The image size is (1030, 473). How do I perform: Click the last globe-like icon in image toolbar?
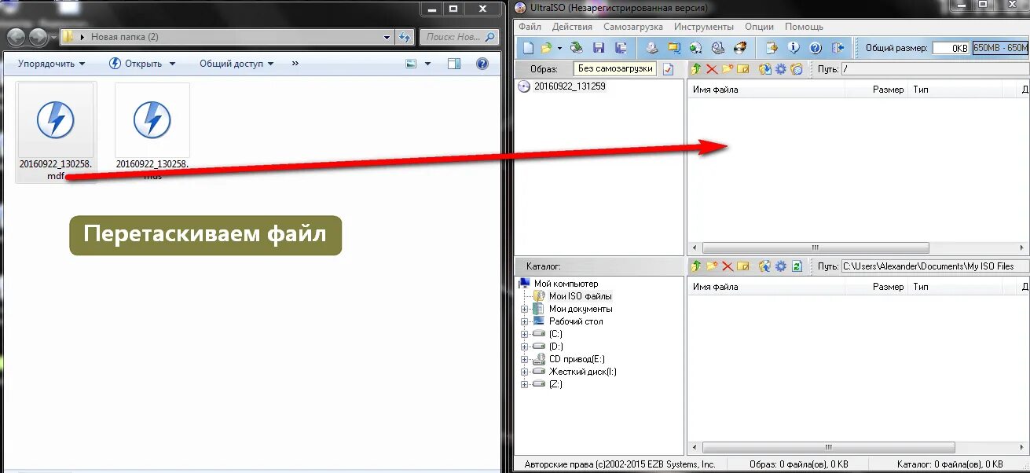click(797, 69)
